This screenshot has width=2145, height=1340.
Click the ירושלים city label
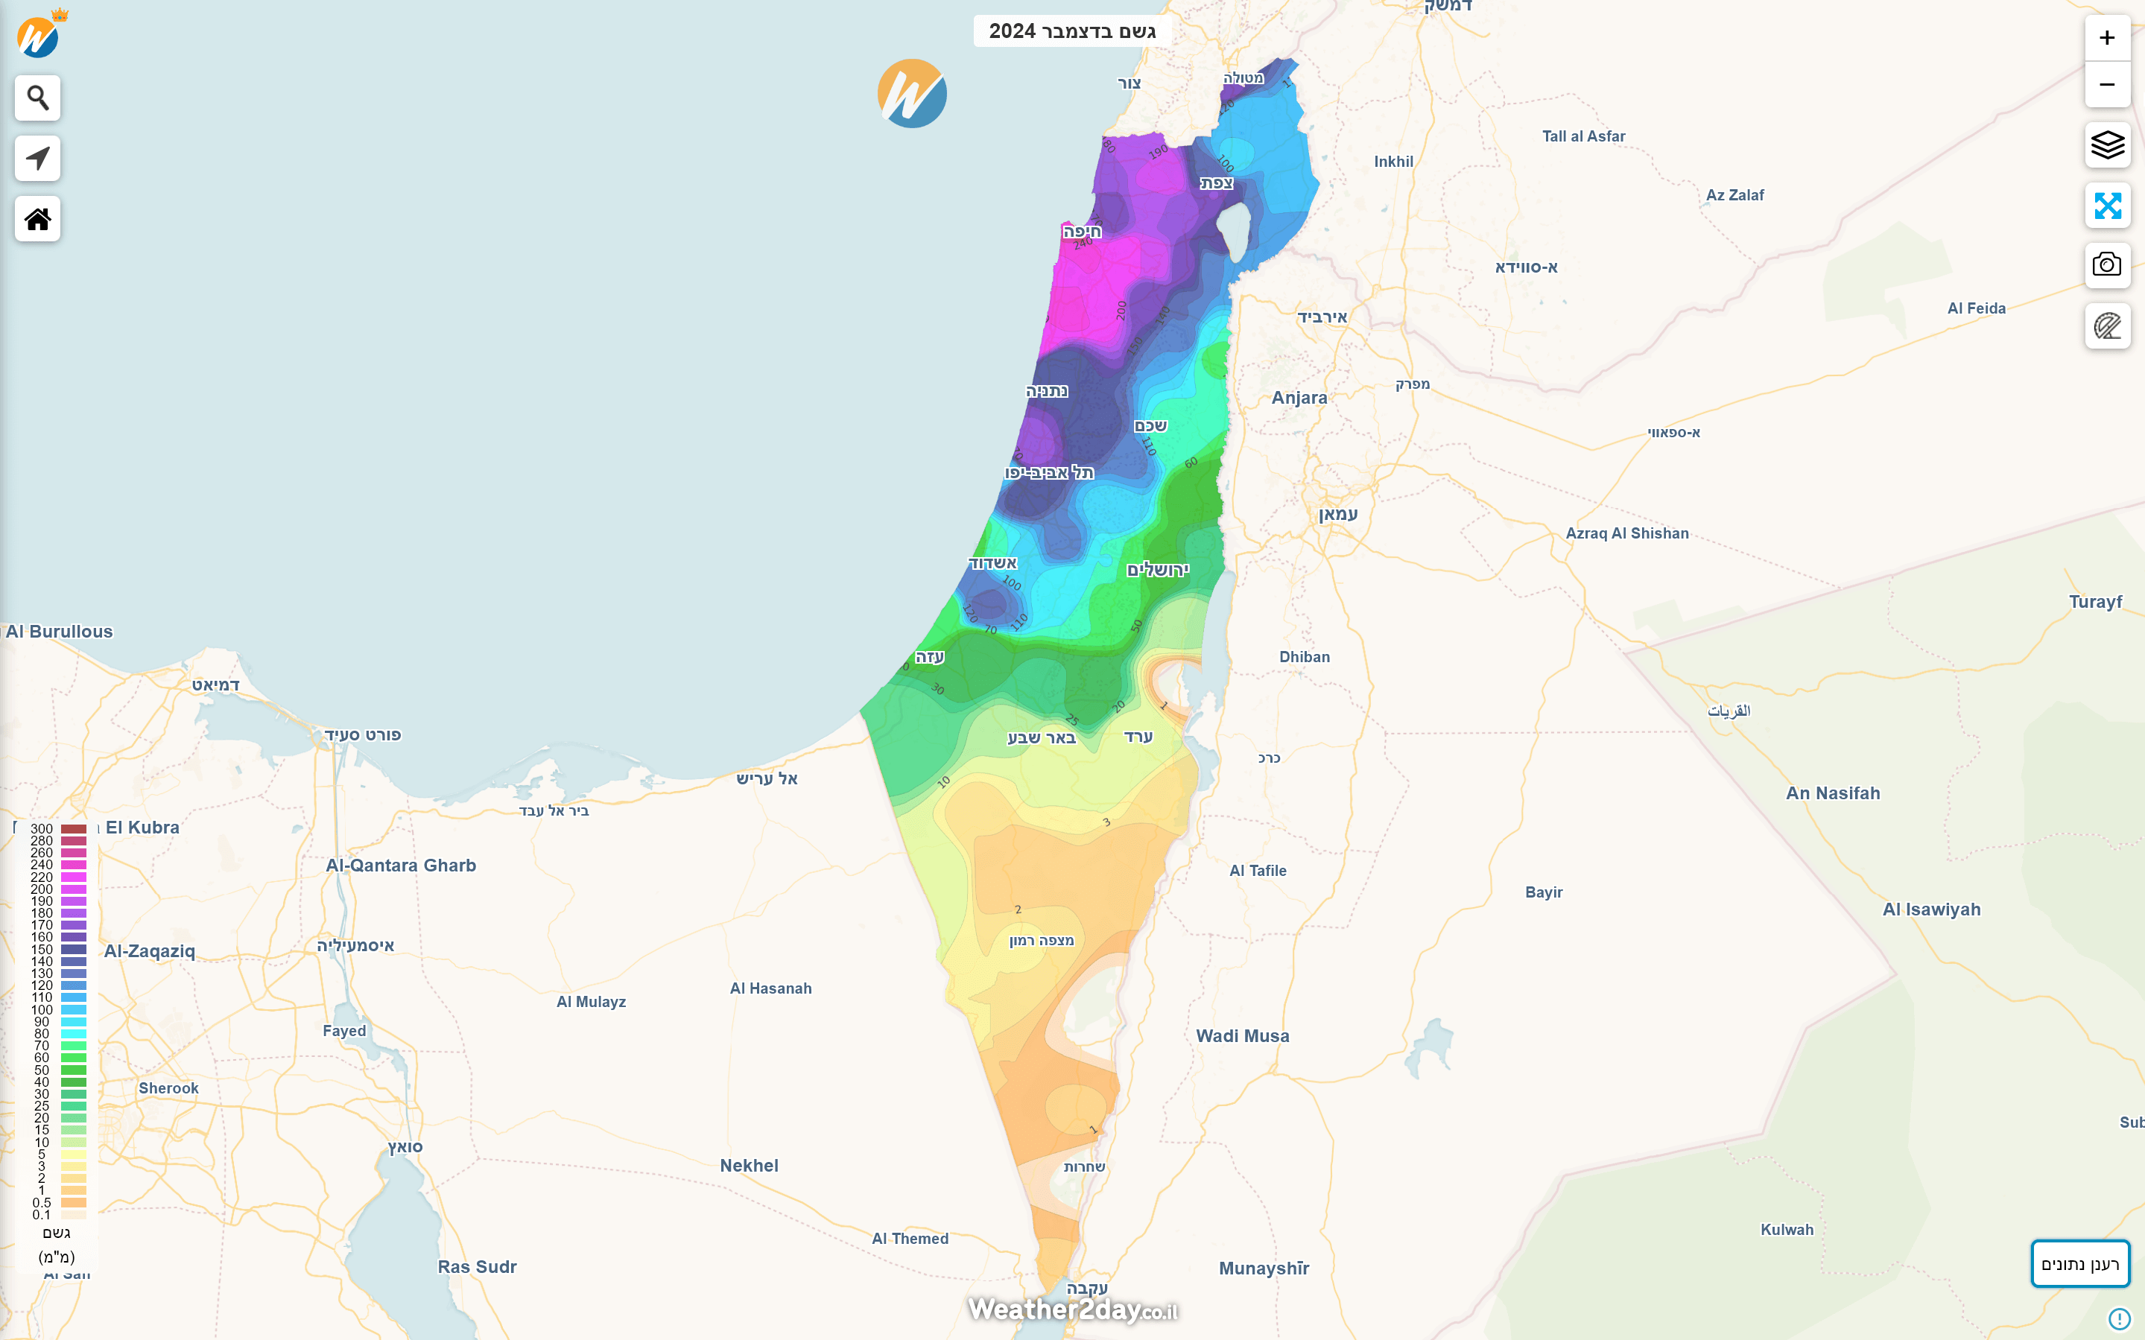coord(1158,570)
